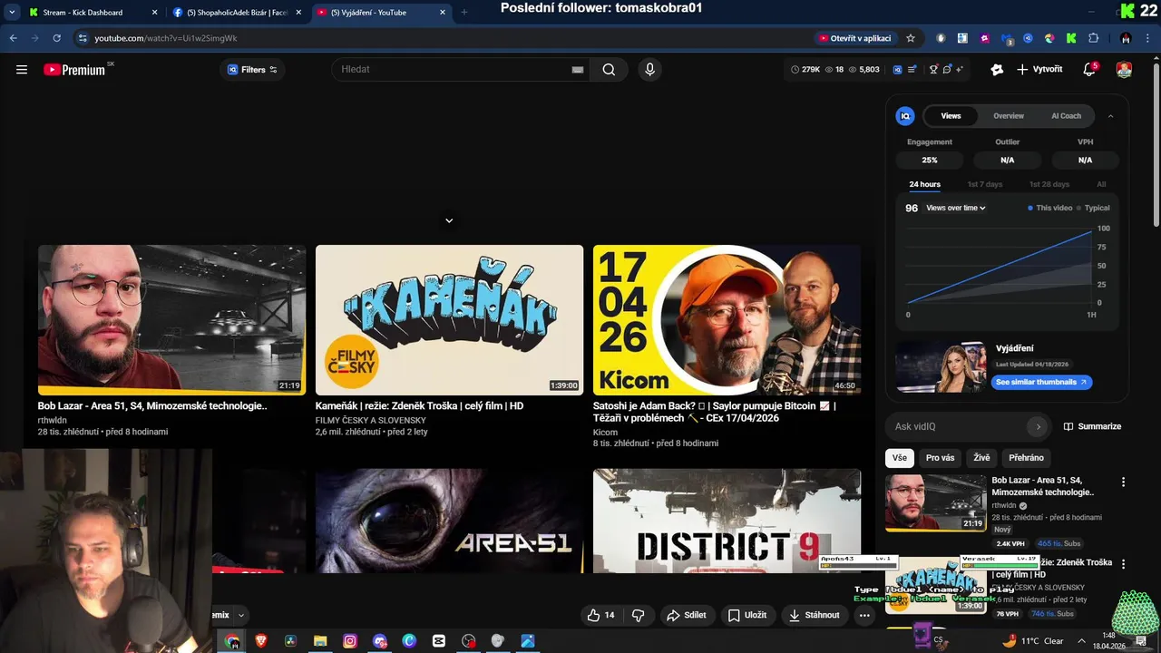Open vidIQ IQ icon in header toolbar

(898, 69)
